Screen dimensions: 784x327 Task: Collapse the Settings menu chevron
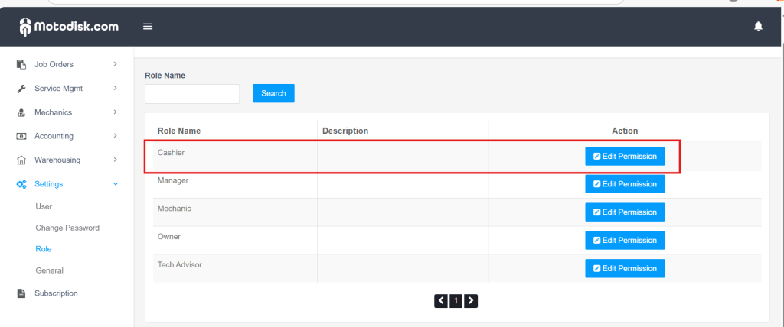coord(115,184)
